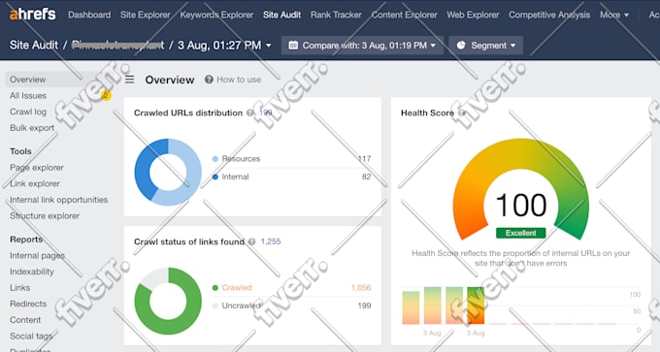Screen dimensions: 660x352
Task: Click the Resources count 117
Action: (365, 159)
